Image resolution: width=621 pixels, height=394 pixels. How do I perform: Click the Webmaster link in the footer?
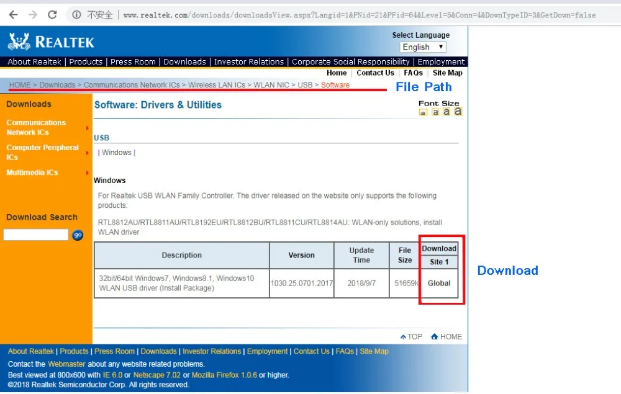pyautogui.click(x=66, y=364)
